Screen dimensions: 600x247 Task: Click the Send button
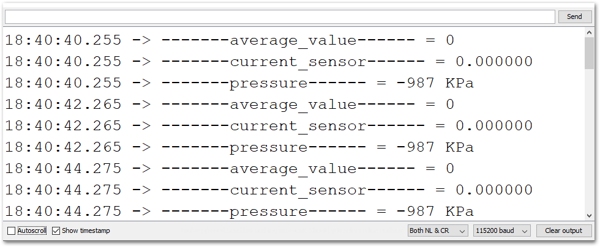coord(574,17)
